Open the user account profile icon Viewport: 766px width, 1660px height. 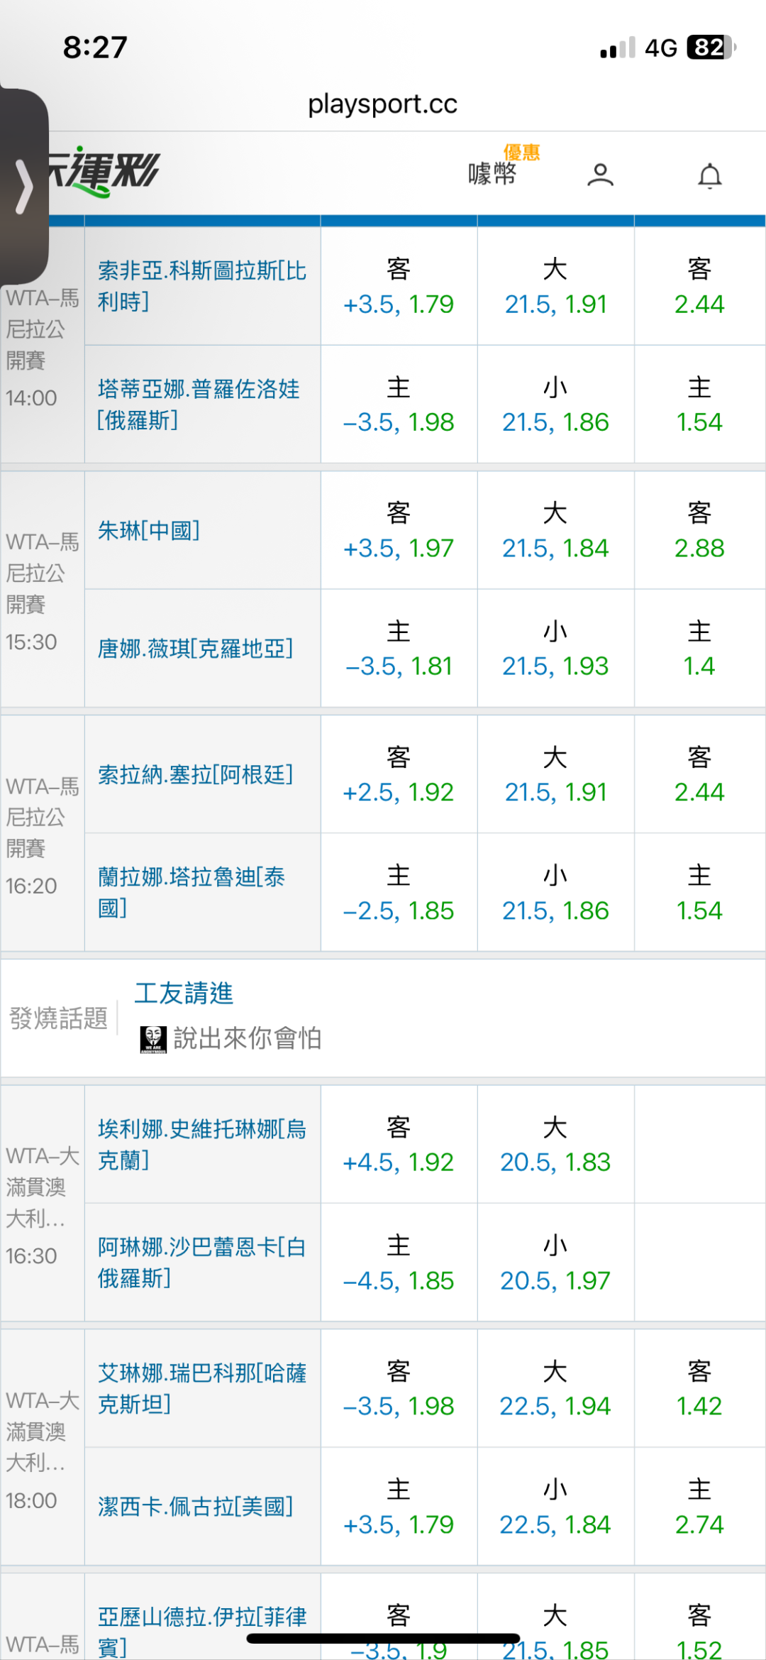tap(600, 175)
